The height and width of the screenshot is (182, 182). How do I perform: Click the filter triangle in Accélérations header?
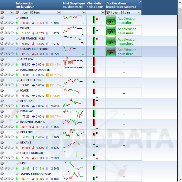pos(140,2)
